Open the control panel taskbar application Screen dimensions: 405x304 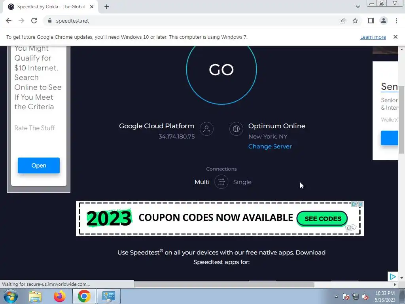(108, 296)
